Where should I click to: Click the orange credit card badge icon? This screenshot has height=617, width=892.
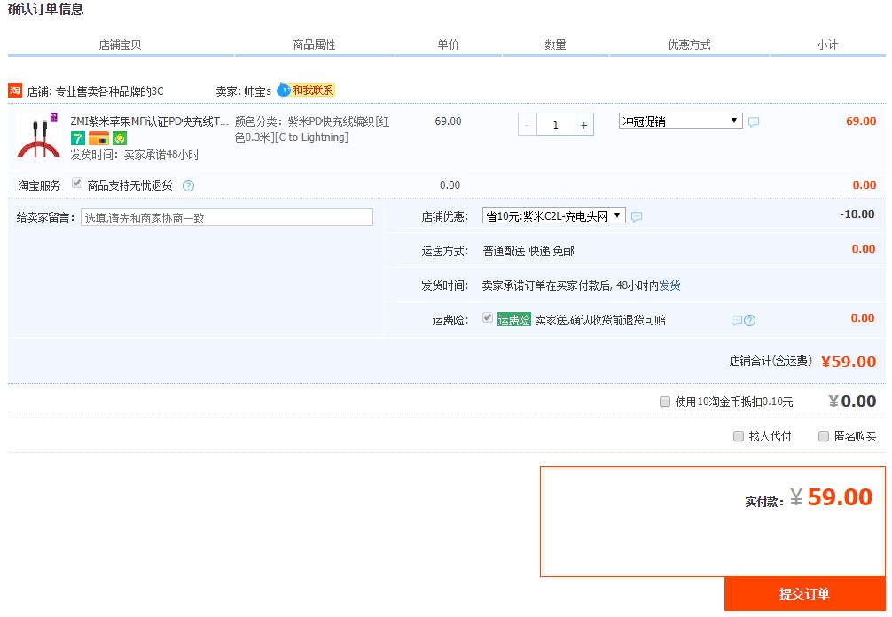coord(98,138)
